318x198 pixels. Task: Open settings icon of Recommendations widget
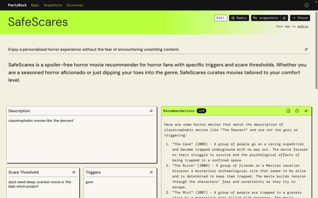pyautogui.click(x=306, y=111)
